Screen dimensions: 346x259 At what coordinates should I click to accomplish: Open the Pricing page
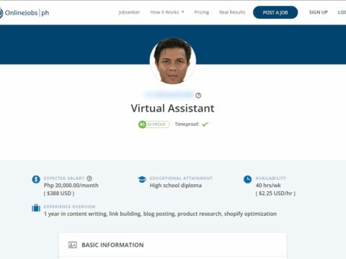point(202,12)
